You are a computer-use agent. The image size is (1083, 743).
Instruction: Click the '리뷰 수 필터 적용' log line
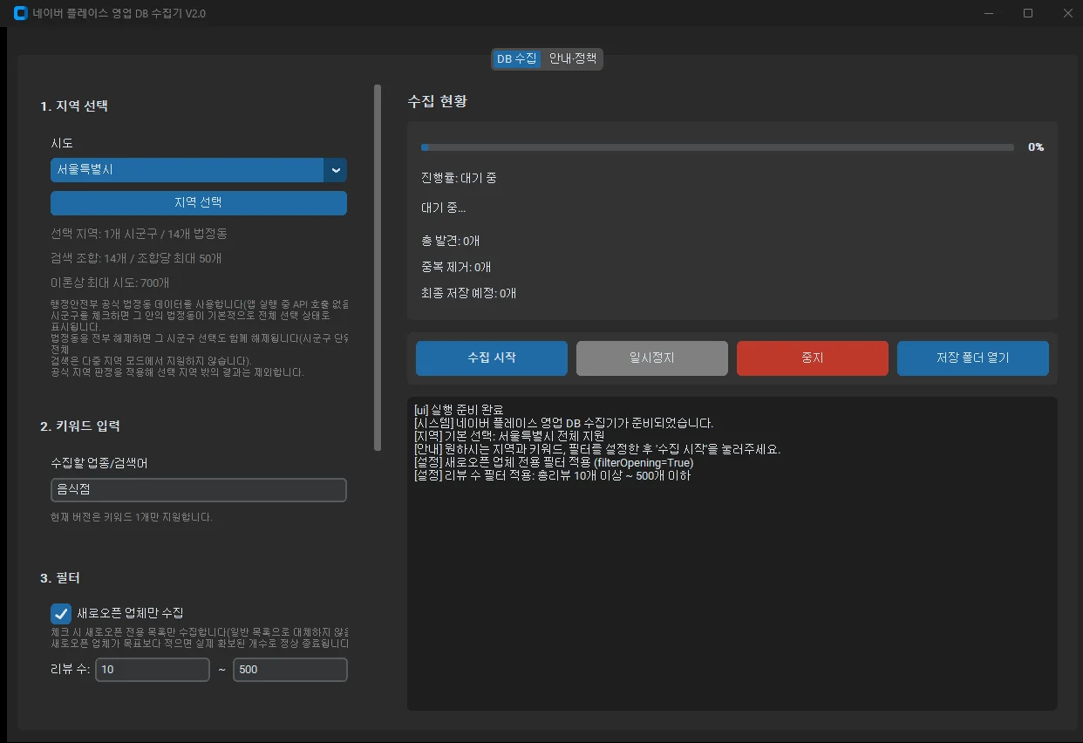click(553, 476)
